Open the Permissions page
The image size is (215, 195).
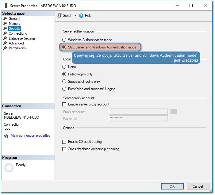pyautogui.click(x=17, y=48)
